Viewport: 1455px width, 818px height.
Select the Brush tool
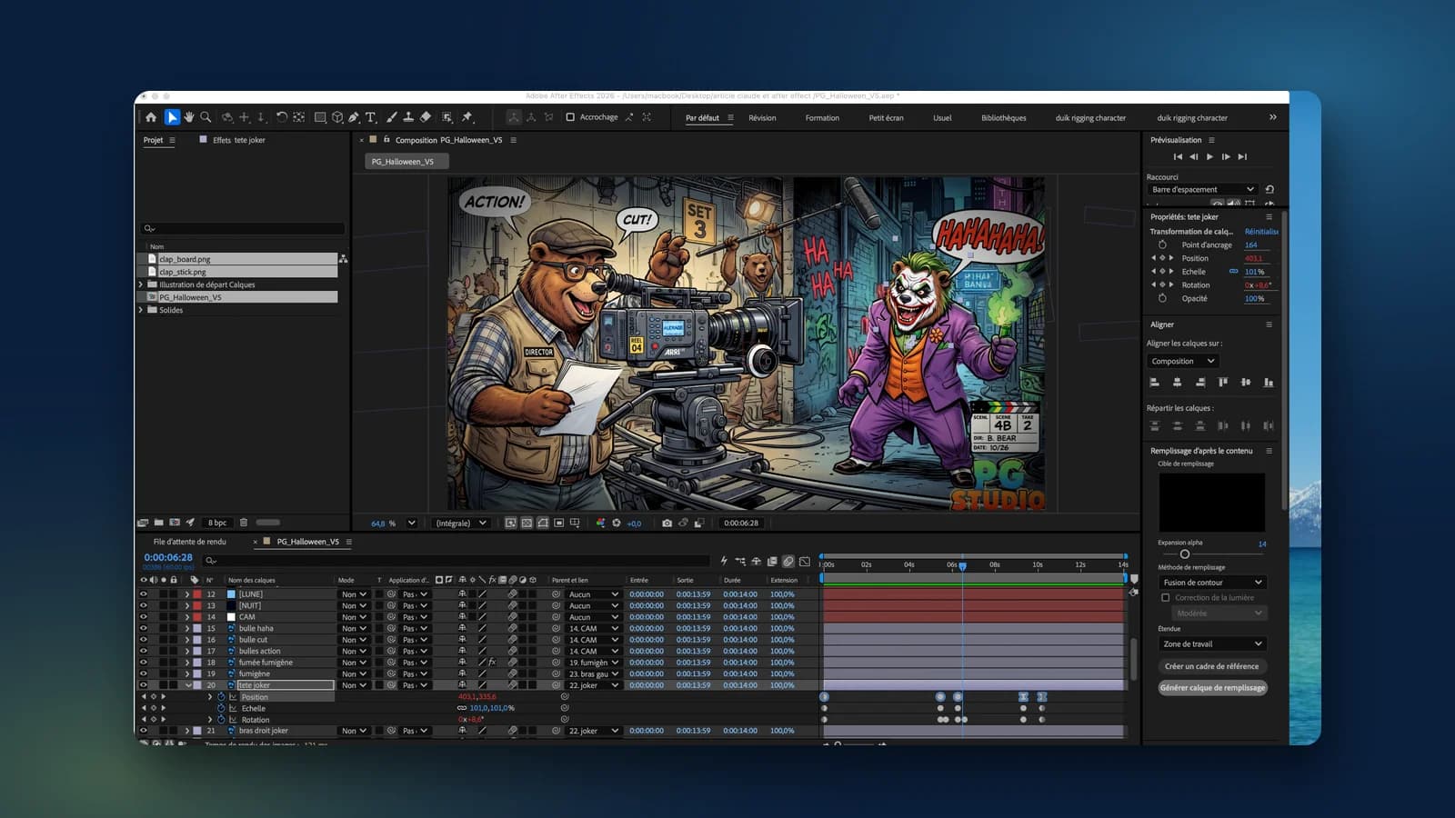coord(391,117)
